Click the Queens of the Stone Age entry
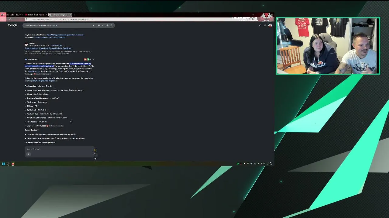Image resolution: width=389 pixels, height=218 pixels. coord(43,98)
